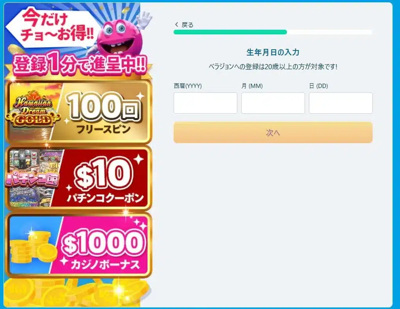Go back via the 戻る link
The width and height of the screenshot is (400, 309).
(x=187, y=25)
